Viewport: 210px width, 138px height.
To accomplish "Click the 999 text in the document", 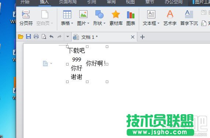I will [77, 59].
